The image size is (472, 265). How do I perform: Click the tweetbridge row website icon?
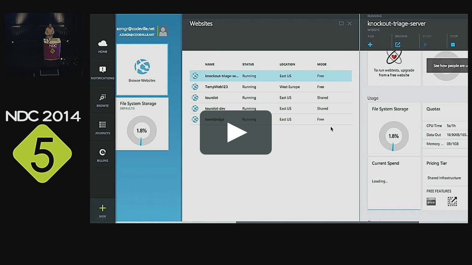tap(195, 119)
